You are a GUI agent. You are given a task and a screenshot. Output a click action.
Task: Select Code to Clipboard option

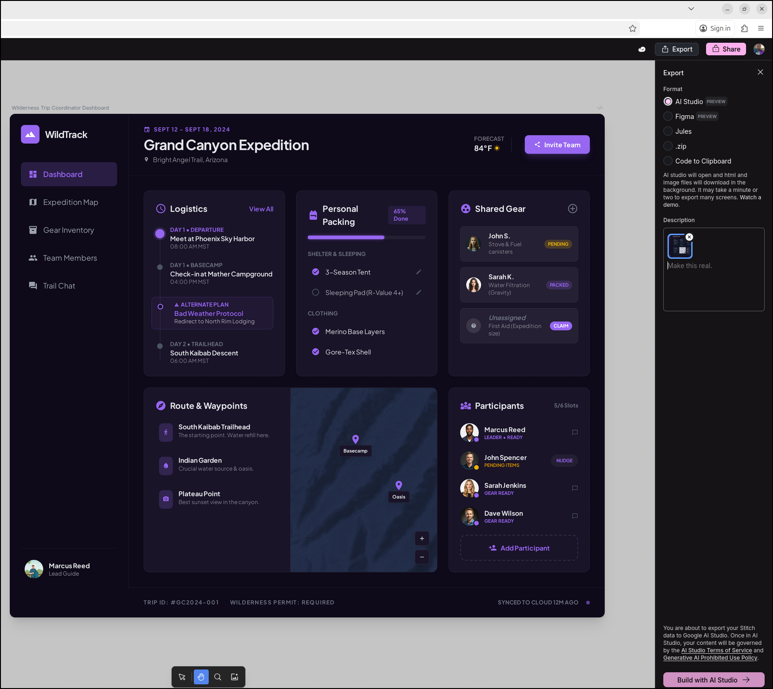click(x=668, y=161)
